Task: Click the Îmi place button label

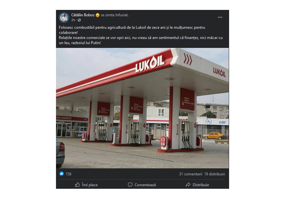Action: (90, 185)
